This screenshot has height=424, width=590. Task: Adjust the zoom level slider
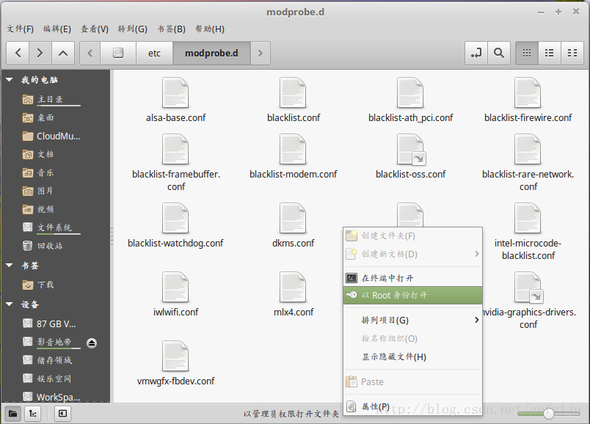pyautogui.click(x=548, y=414)
